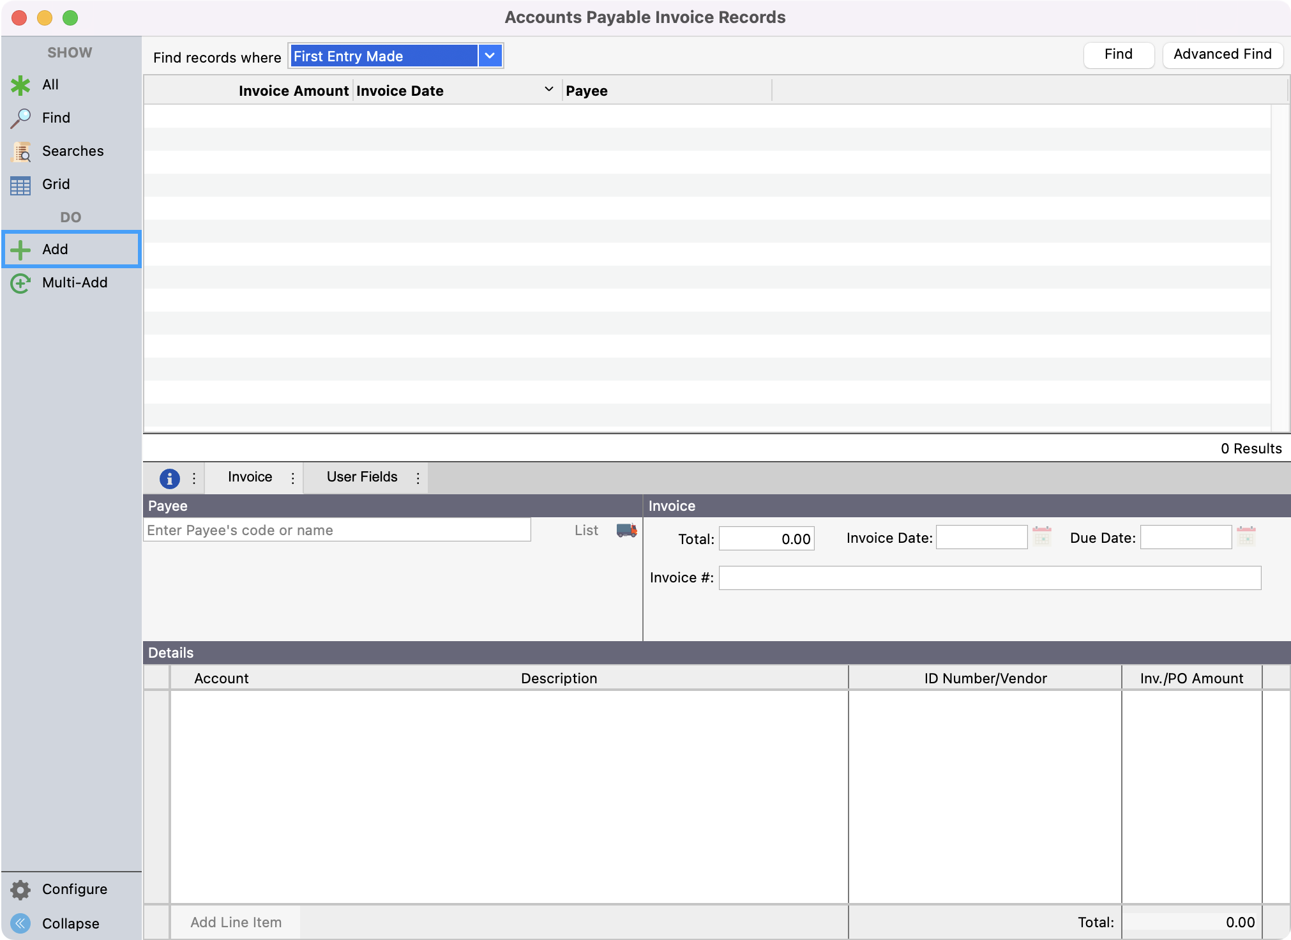Switch to Grid view icon
Screen dimensions: 1291x940
click(x=20, y=185)
